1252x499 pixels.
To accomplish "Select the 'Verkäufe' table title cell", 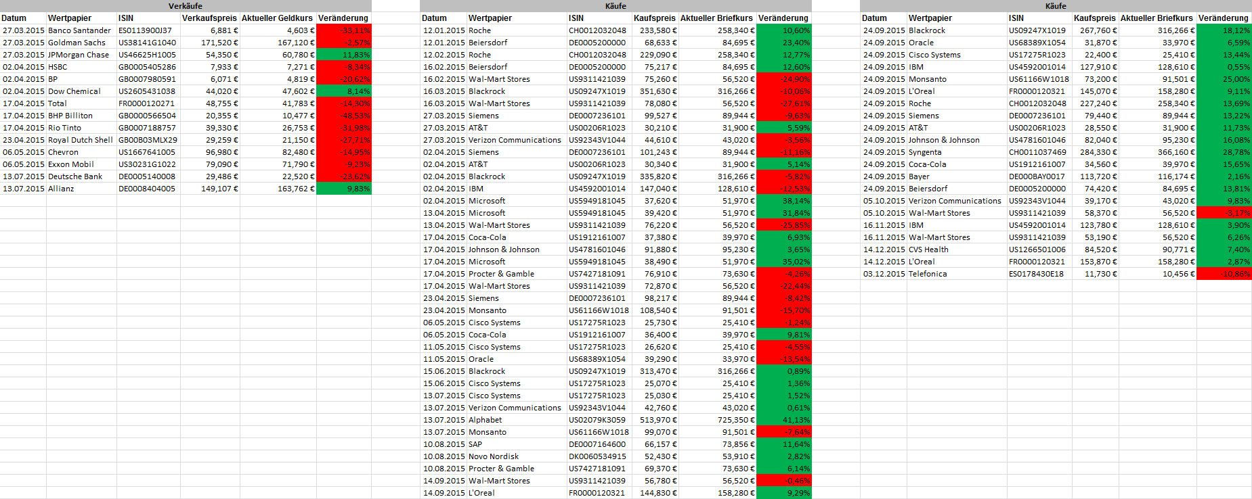I will [x=186, y=6].
